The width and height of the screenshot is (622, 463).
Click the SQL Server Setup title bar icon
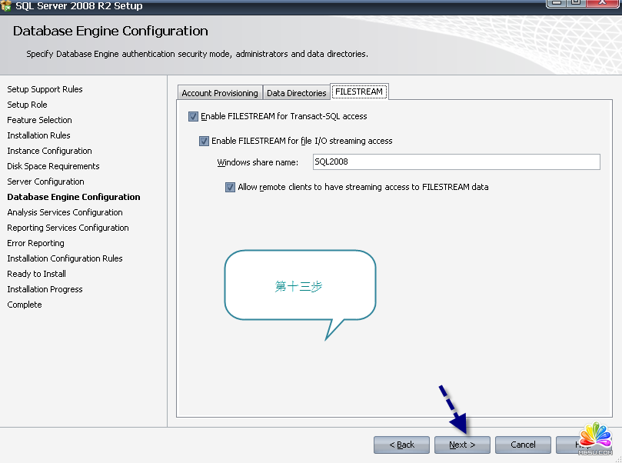point(7,5)
